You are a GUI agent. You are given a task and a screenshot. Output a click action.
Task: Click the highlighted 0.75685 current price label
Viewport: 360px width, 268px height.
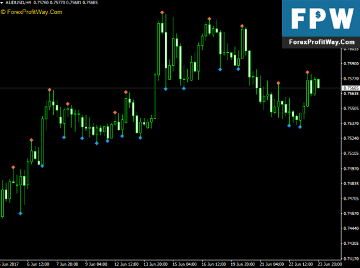[x=351, y=88]
